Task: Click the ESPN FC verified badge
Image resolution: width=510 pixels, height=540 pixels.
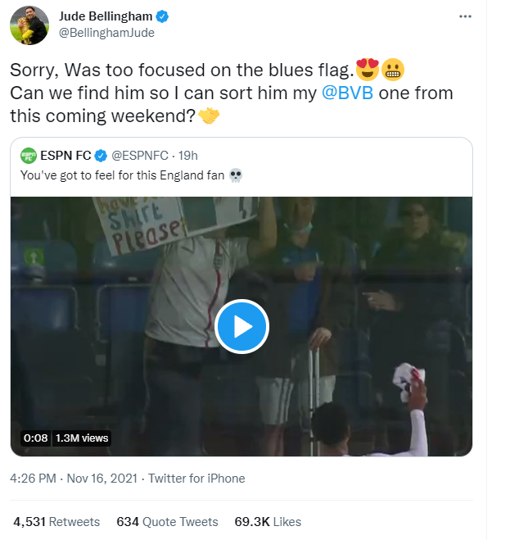Action: [x=102, y=156]
